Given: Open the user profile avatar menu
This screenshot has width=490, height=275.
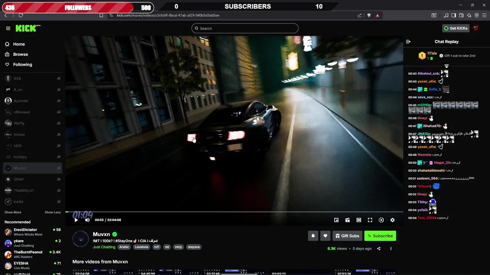Looking at the screenshot, I should [476, 28].
